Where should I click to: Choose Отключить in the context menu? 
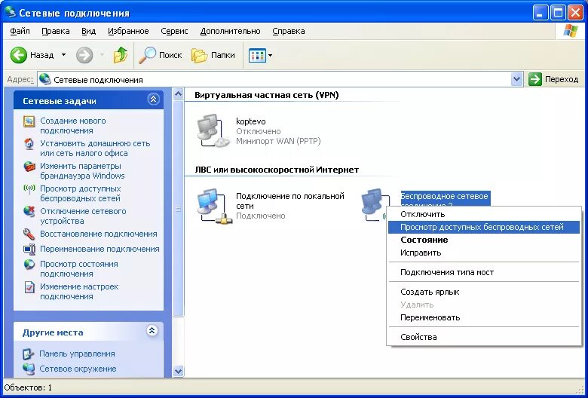click(x=484, y=214)
